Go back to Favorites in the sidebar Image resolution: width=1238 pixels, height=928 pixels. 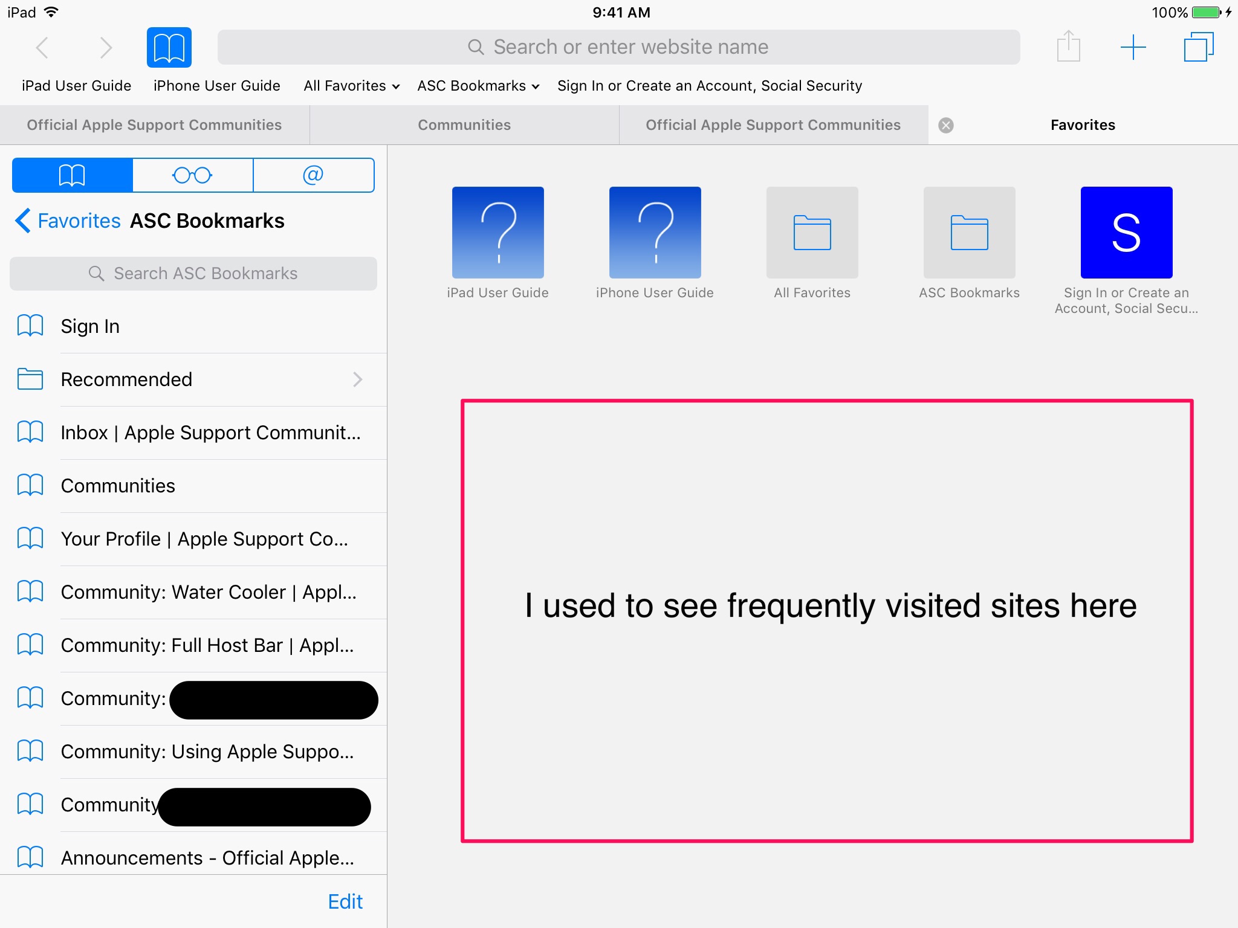(x=66, y=221)
